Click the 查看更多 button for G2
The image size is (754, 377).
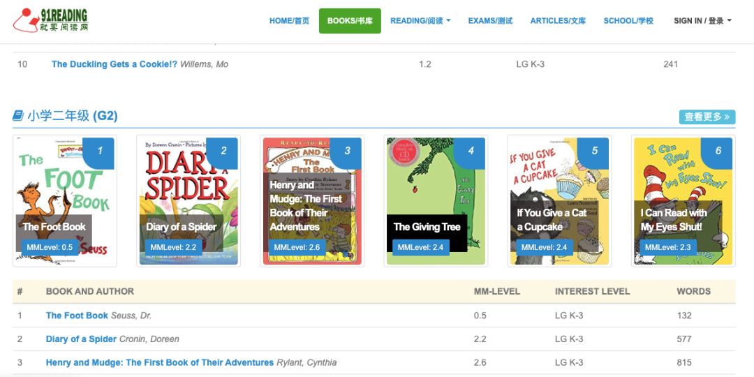[x=707, y=117]
